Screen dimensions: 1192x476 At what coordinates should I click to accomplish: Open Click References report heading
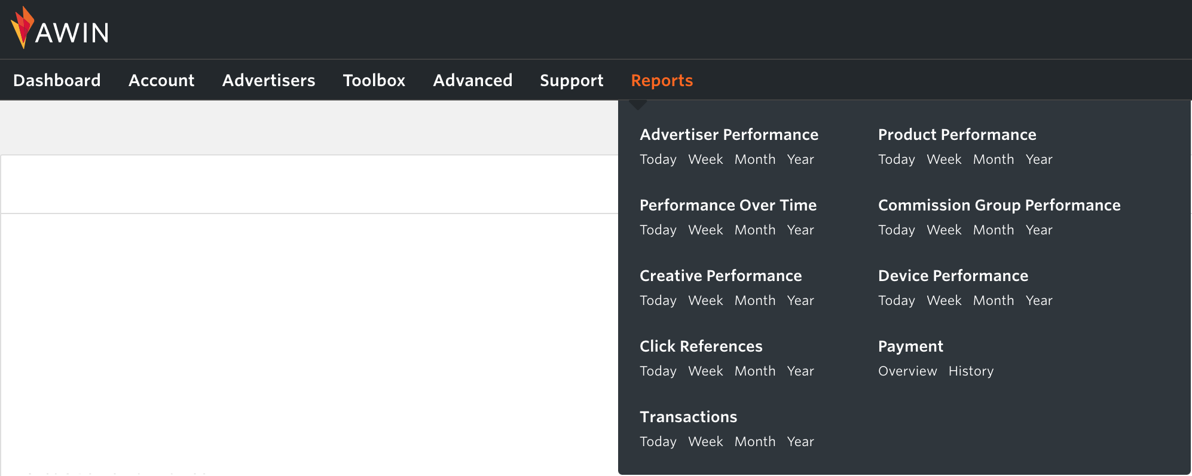701,346
